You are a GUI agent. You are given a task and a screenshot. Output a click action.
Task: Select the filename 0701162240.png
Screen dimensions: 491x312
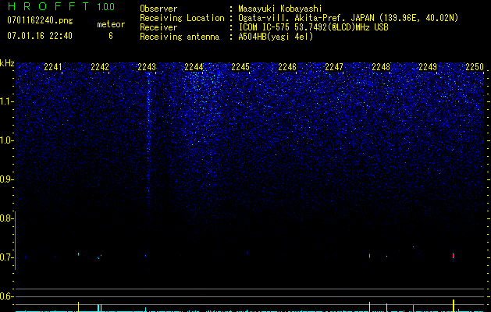pos(40,20)
